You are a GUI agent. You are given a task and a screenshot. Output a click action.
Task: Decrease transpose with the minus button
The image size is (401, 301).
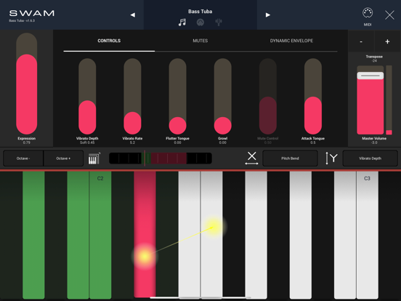[361, 41]
